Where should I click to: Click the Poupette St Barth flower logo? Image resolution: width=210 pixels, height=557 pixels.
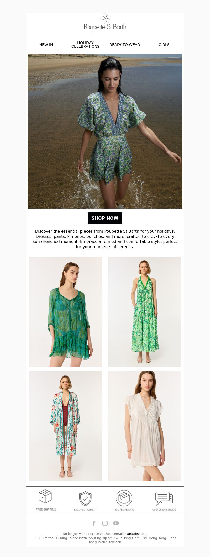105,18
